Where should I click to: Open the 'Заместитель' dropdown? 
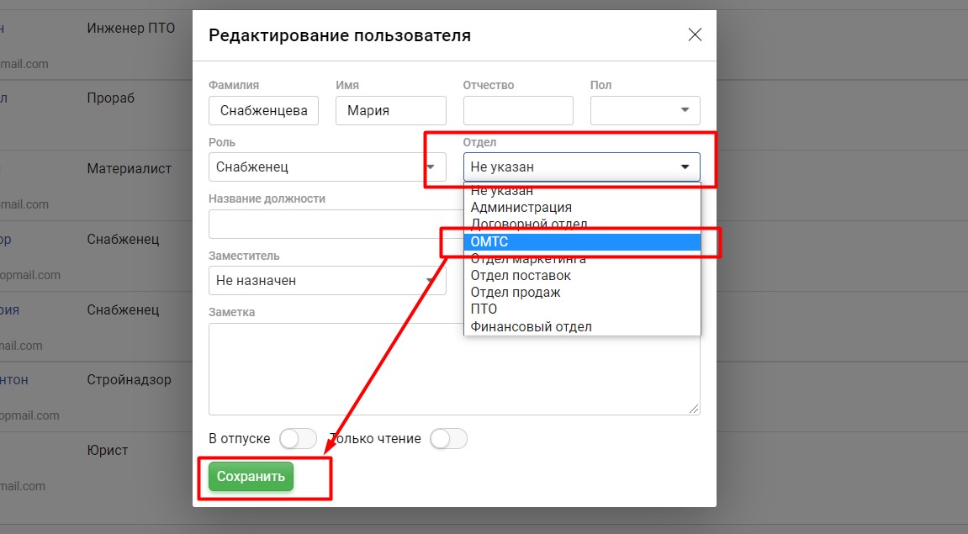point(326,280)
